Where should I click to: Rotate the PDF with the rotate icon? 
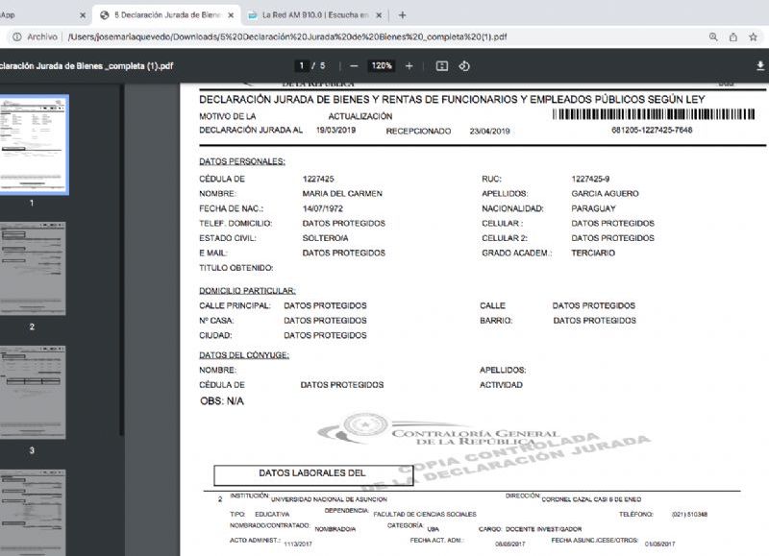click(464, 66)
